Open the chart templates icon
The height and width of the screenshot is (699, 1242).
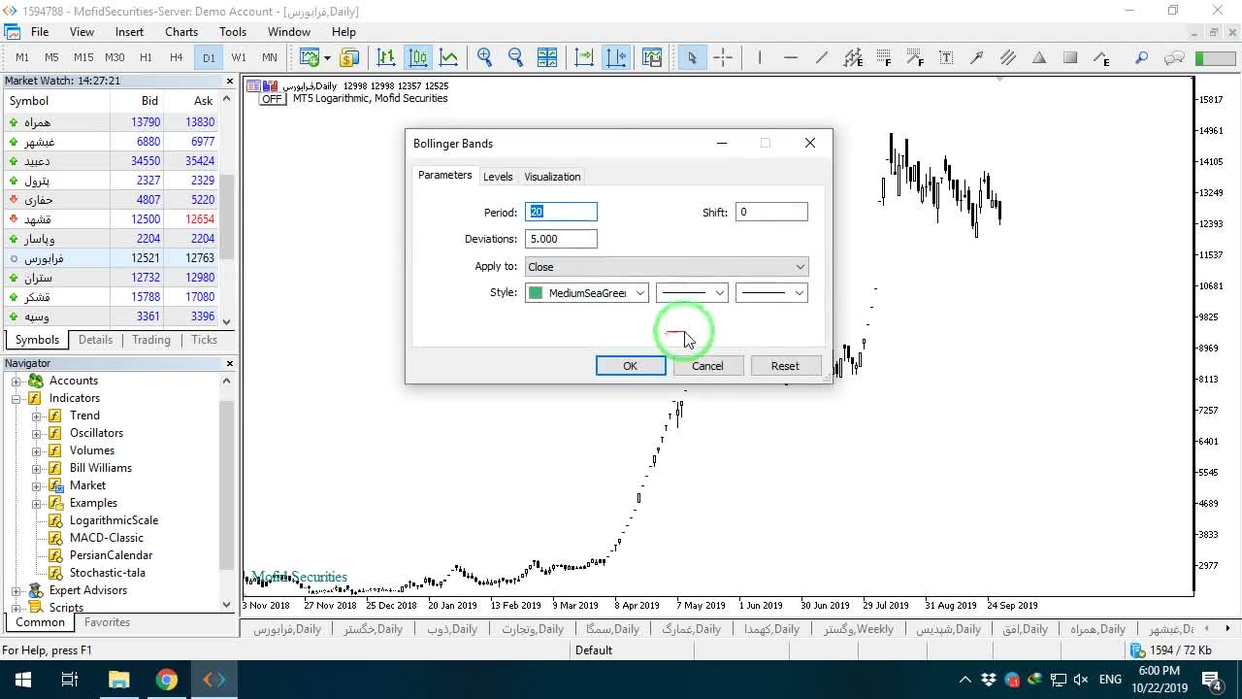(x=652, y=57)
